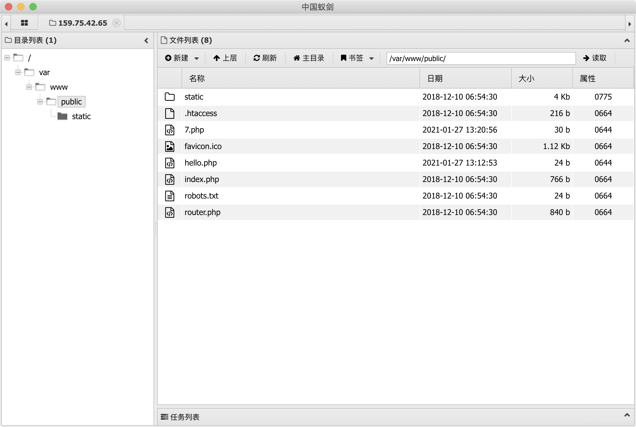The height and width of the screenshot is (427, 636).
Task: Select the root / folder in tree
Action: click(x=29, y=58)
